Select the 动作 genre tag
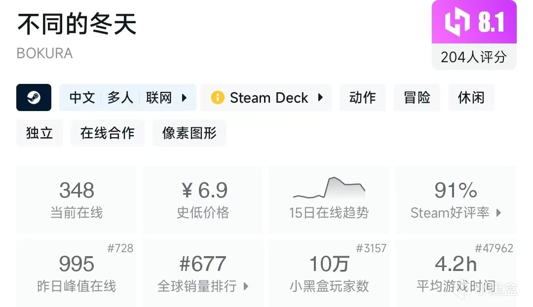Image resolution: width=533 pixels, height=307 pixels. point(362,97)
